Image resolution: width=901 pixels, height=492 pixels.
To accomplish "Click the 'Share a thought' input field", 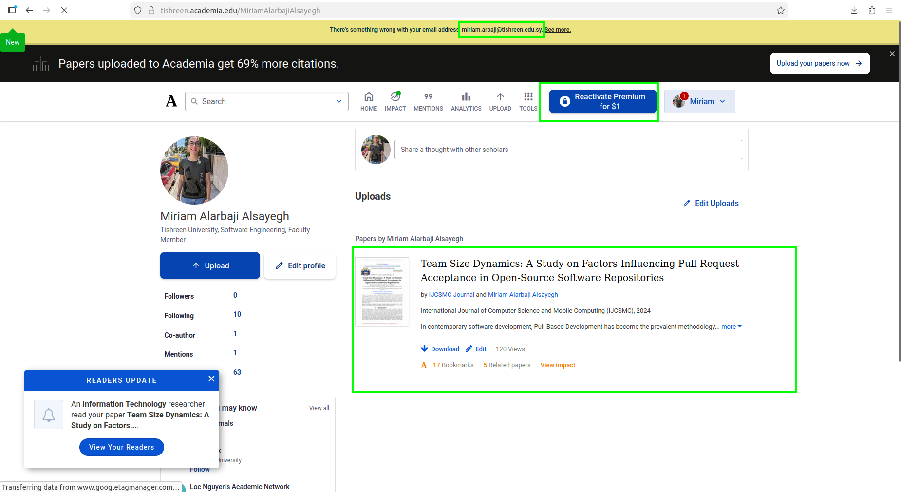I will click(x=568, y=150).
